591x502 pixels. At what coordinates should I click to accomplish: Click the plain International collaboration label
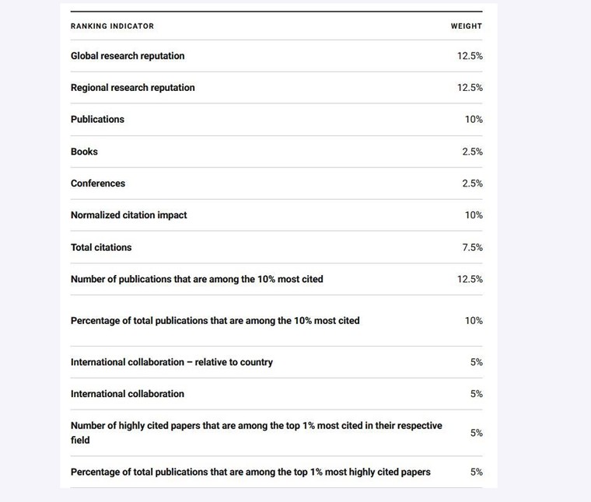(x=128, y=394)
